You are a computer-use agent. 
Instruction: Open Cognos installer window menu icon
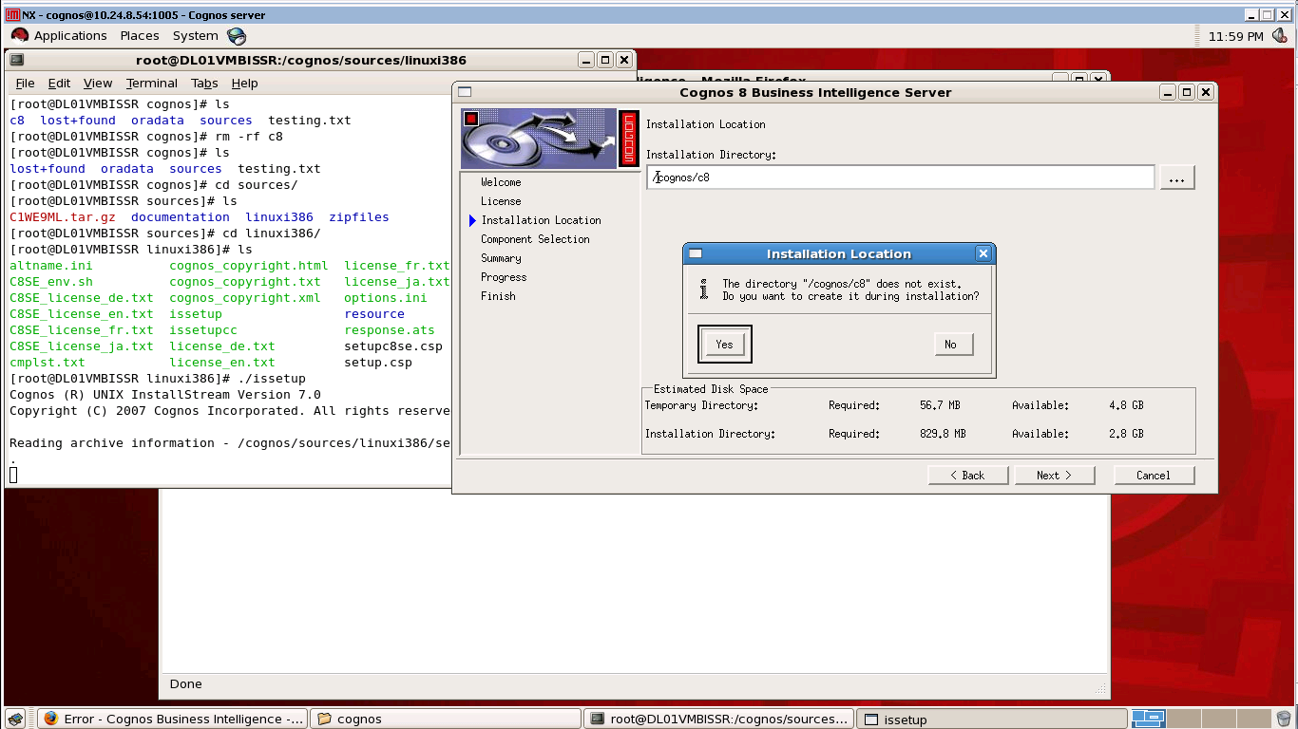point(465,92)
